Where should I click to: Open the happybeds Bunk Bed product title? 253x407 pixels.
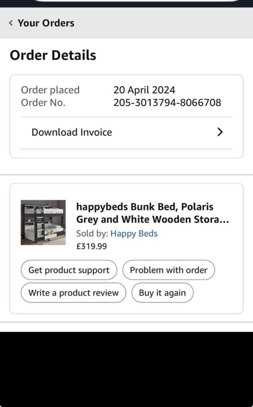pyautogui.click(x=152, y=213)
